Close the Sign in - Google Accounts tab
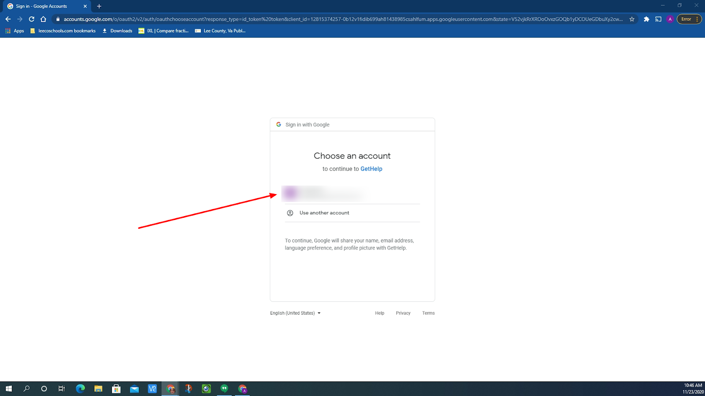Image resolution: width=705 pixels, height=396 pixels. (85, 6)
